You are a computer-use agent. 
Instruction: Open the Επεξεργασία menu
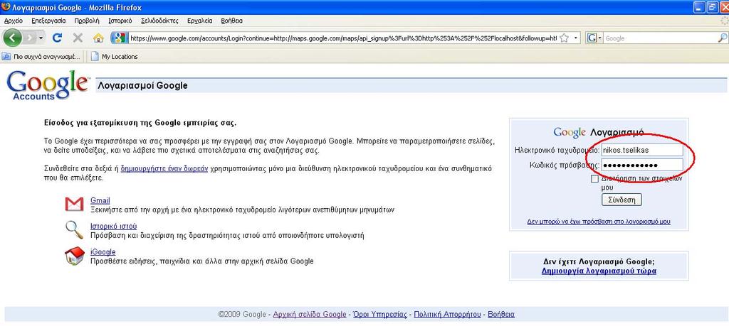point(48,21)
